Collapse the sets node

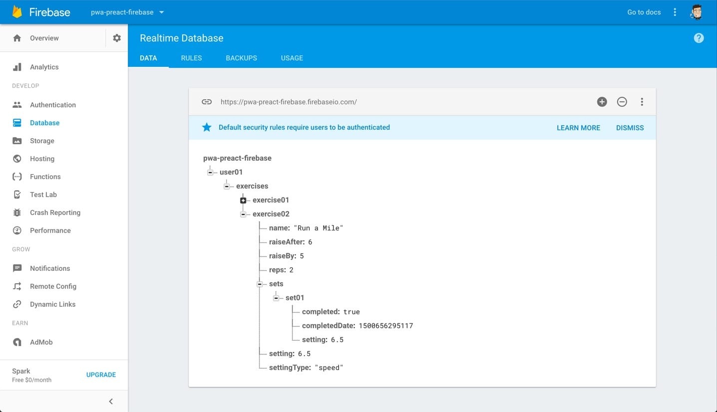260,284
